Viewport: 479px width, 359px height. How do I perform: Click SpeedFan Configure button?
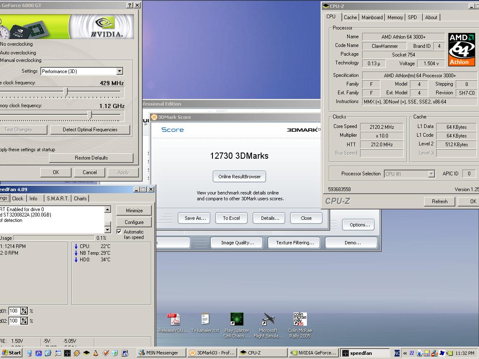pos(134,222)
